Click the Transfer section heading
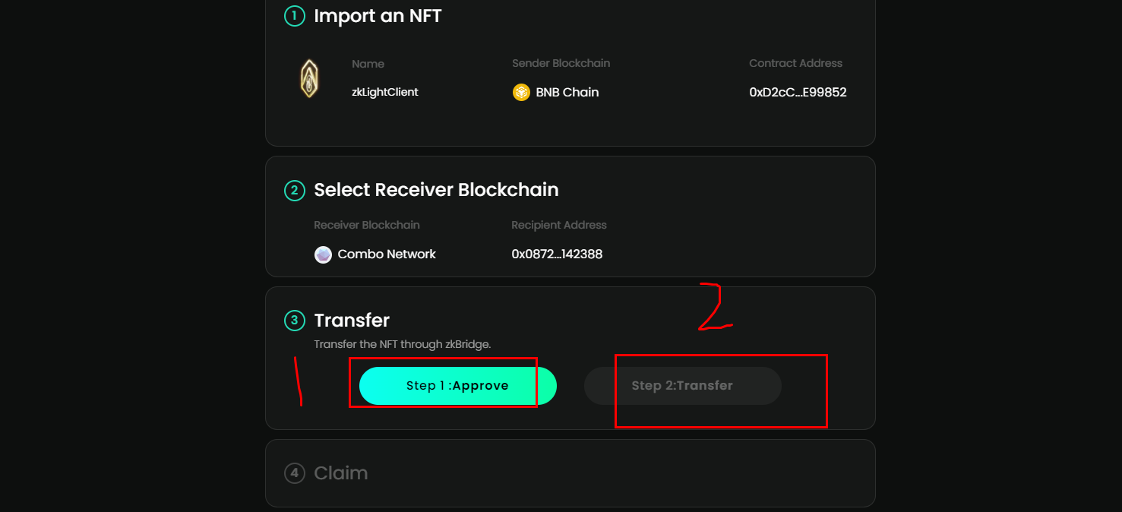 352,321
